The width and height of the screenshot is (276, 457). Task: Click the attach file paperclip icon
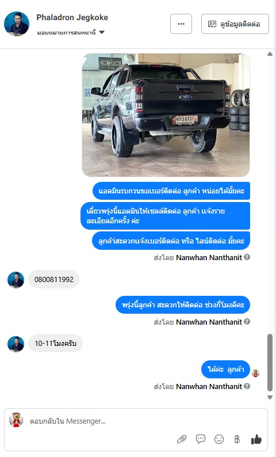[x=182, y=439]
